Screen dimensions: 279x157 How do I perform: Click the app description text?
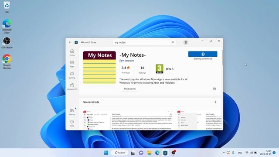pos(153,81)
